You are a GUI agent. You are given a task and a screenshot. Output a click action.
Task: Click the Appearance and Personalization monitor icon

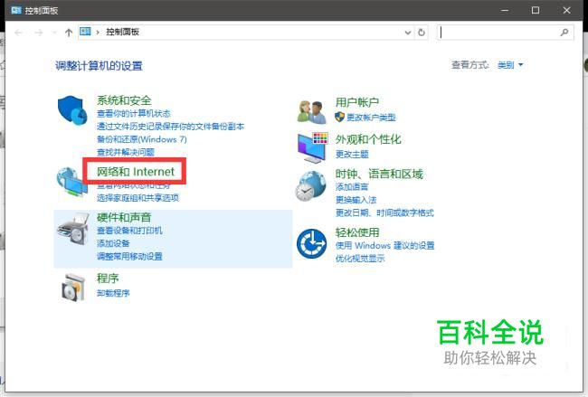[312, 147]
